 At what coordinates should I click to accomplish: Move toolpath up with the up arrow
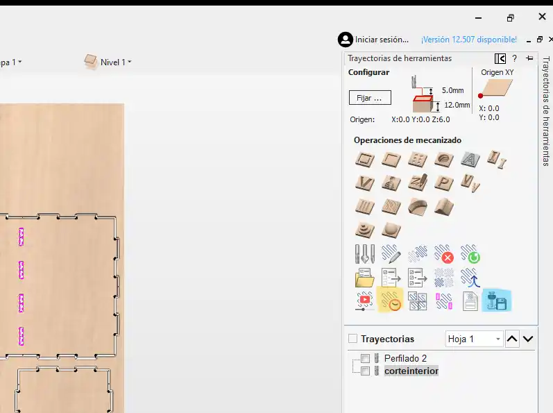512,339
